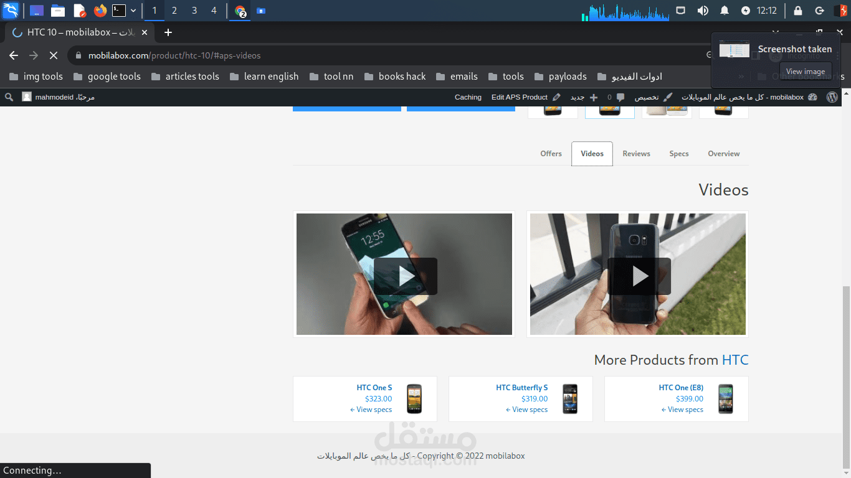
Task: Open the emails bookmark folder
Action: (457, 77)
